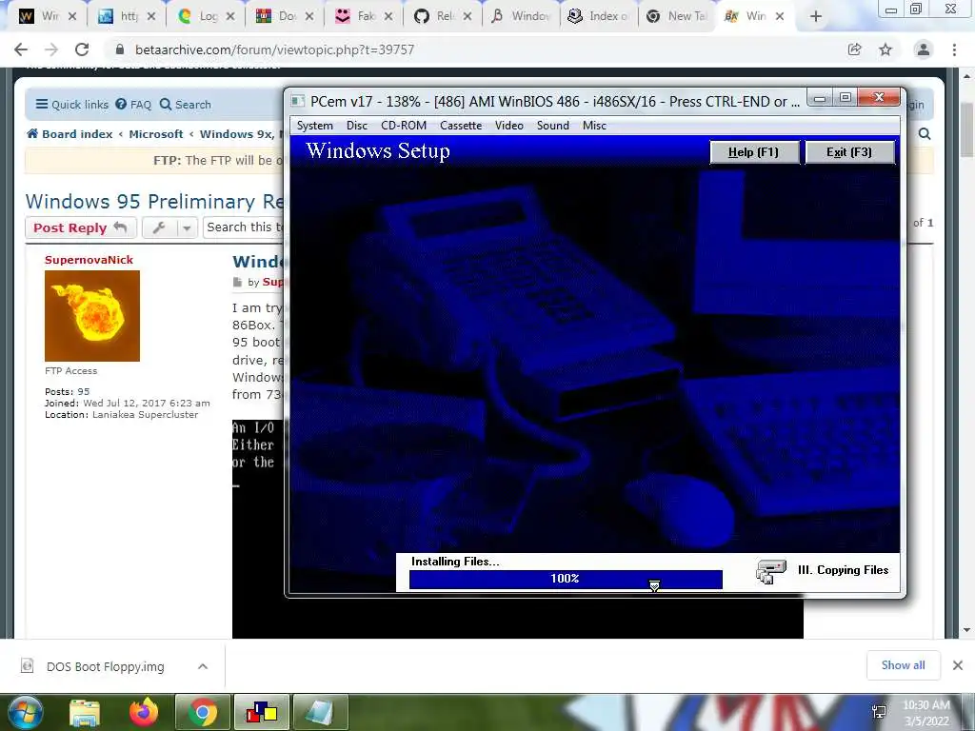Viewport: 975px width, 731px height.
Task: Go back in Chrome browser
Action: (21, 49)
